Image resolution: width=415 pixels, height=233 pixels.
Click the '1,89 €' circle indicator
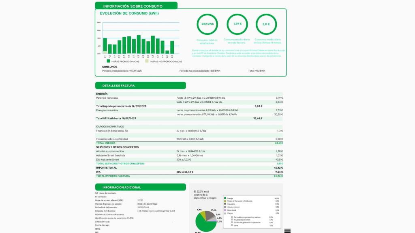pos(237,24)
